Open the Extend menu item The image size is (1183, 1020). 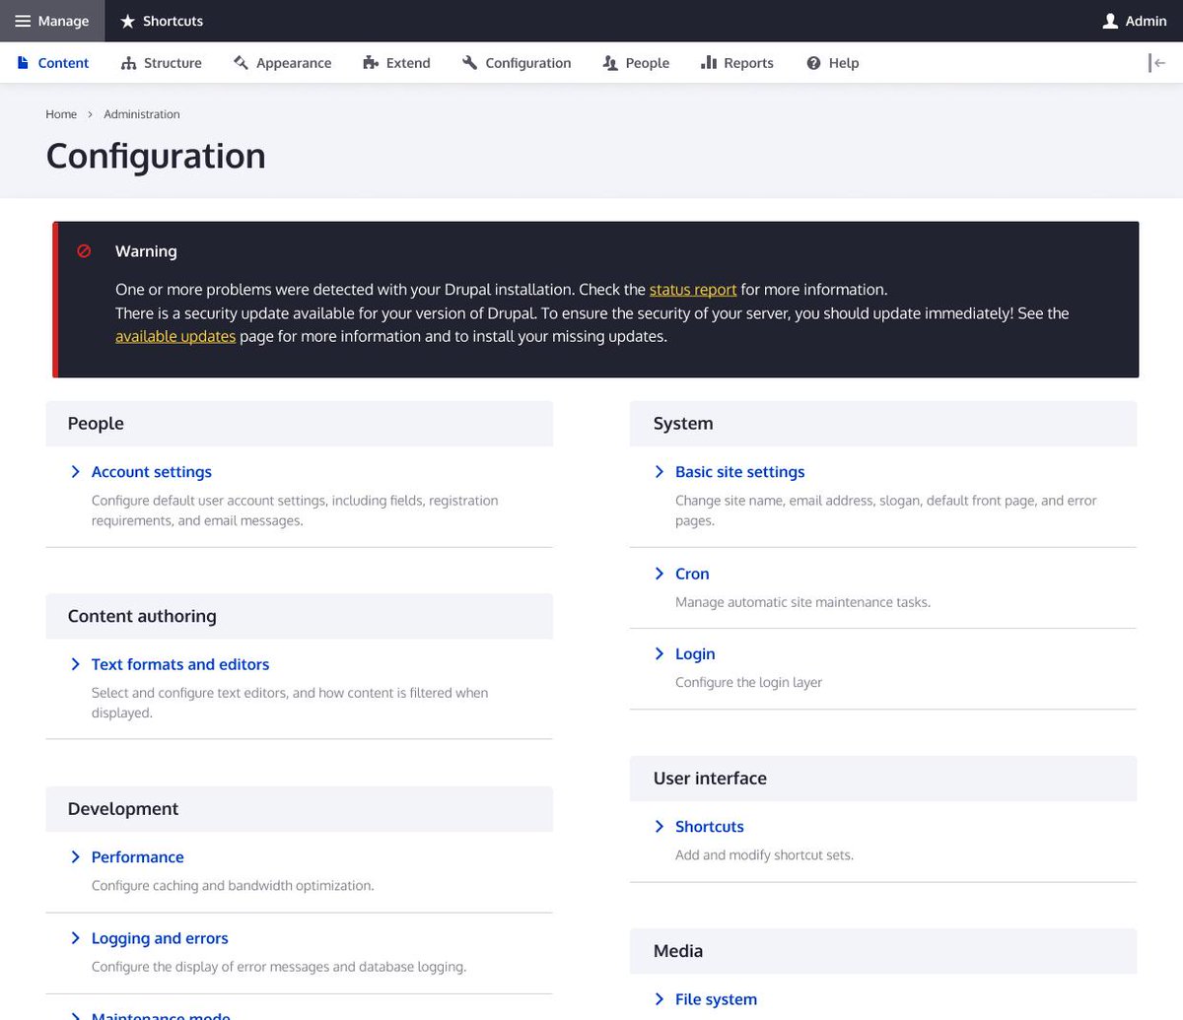(x=397, y=63)
